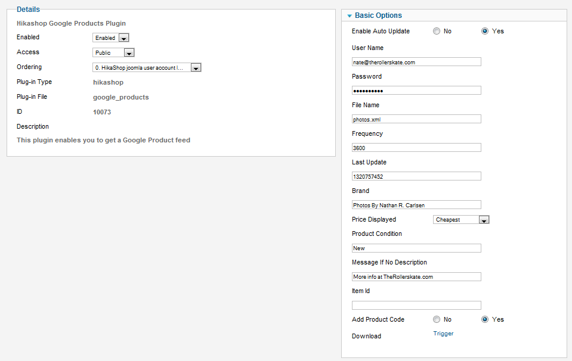
Task: Focus the Password field
Action: tap(416, 91)
